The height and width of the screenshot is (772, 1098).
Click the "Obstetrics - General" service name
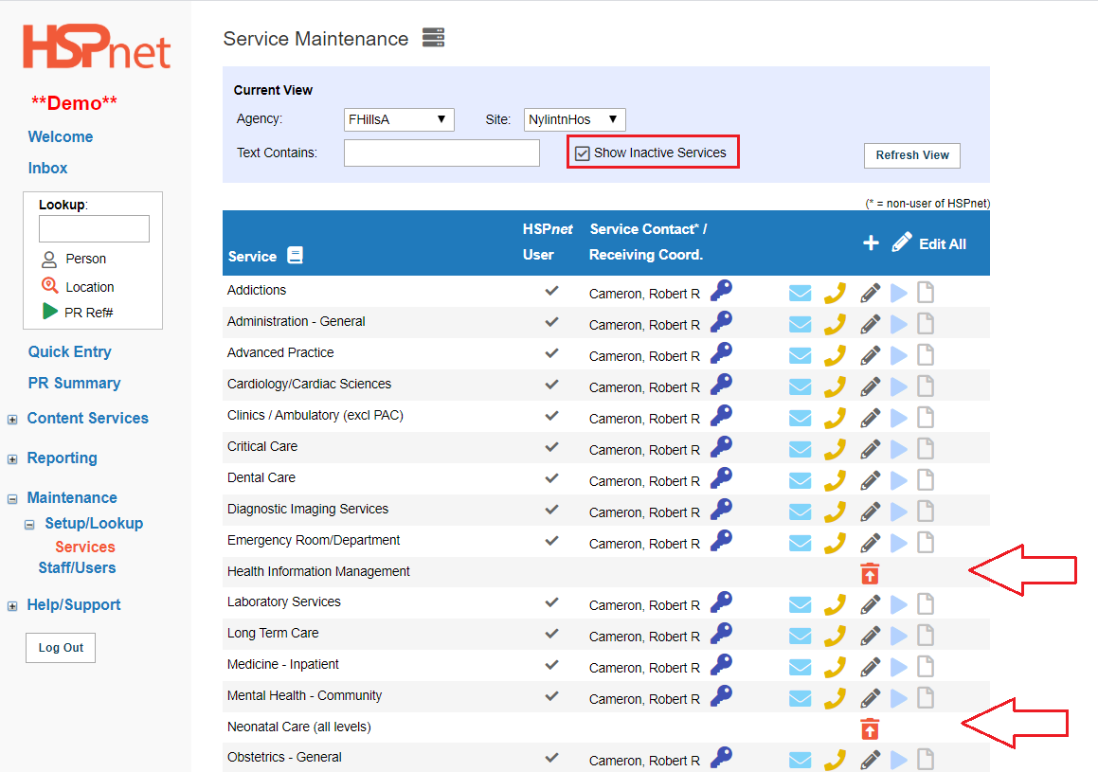pyautogui.click(x=284, y=757)
